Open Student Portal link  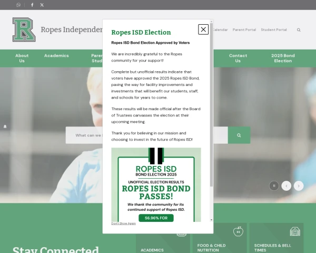(x=274, y=30)
